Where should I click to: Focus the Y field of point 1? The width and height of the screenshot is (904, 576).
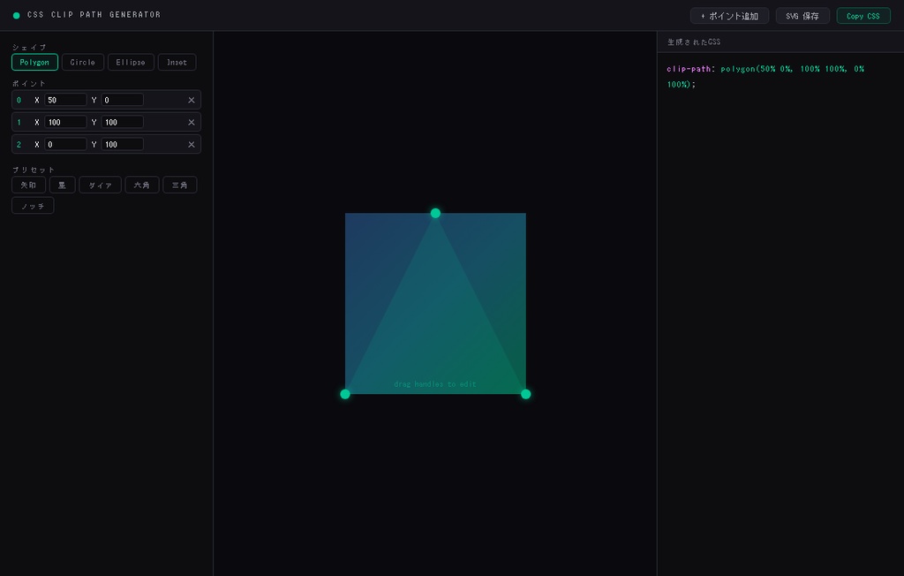(122, 123)
